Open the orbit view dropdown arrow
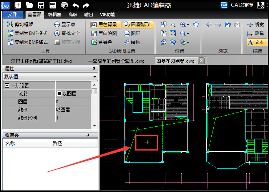This screenshot has height=192, width=269. pos(188,43)
